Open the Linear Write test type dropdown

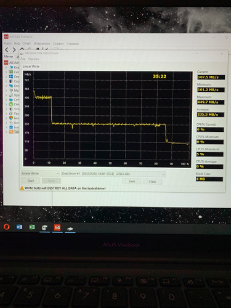coord(40,174)
